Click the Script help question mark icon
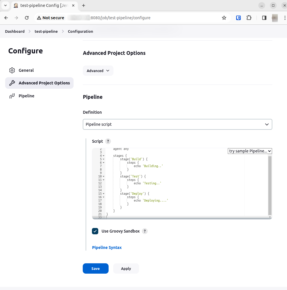The height and width of the screenshot is (290, 287). (x=108, y=141)
